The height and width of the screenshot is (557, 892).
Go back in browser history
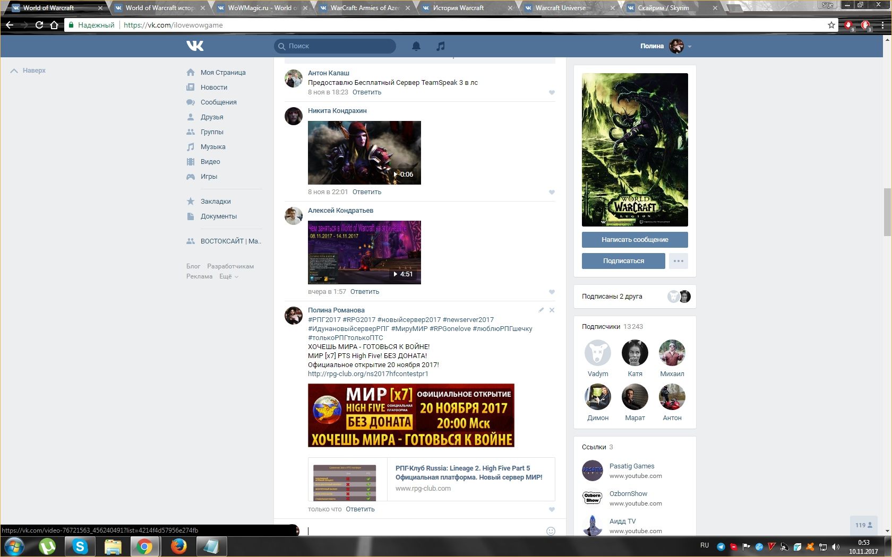tap(10, 25)
